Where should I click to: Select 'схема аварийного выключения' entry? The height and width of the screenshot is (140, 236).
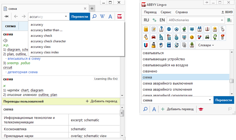[186, 83]
